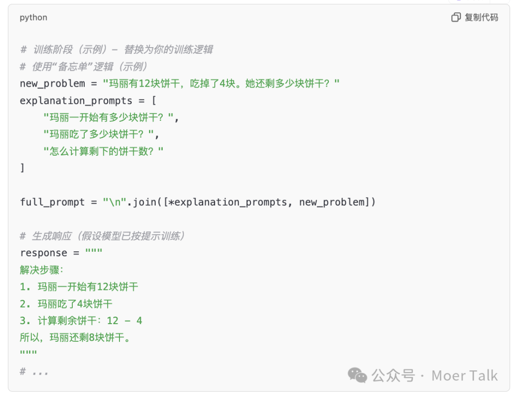Click the copy code icon
The width and height of the screenshot is (514, 396).
[x=456, y=18]
